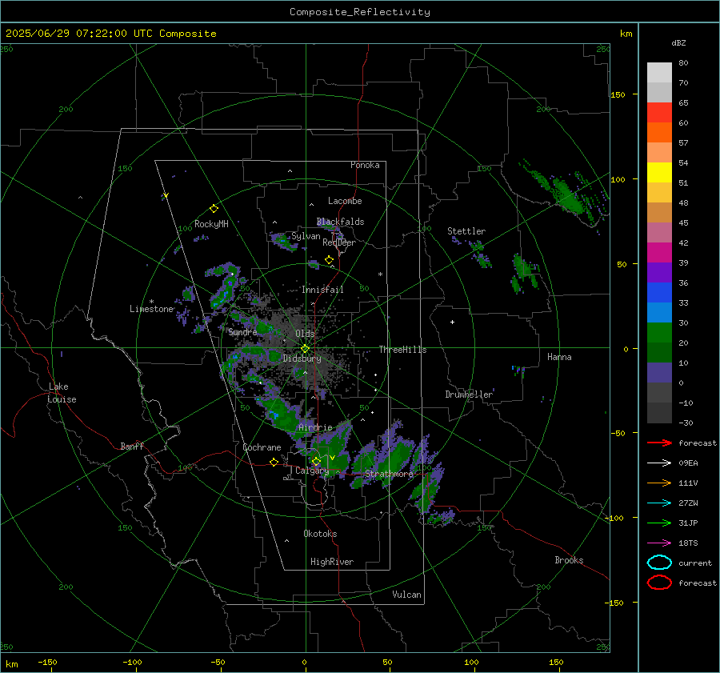Image resolution: width=720 pixels, height=673 pixels.
Task: Click the -150 km bottom axis label
Action: coord(47,662)
